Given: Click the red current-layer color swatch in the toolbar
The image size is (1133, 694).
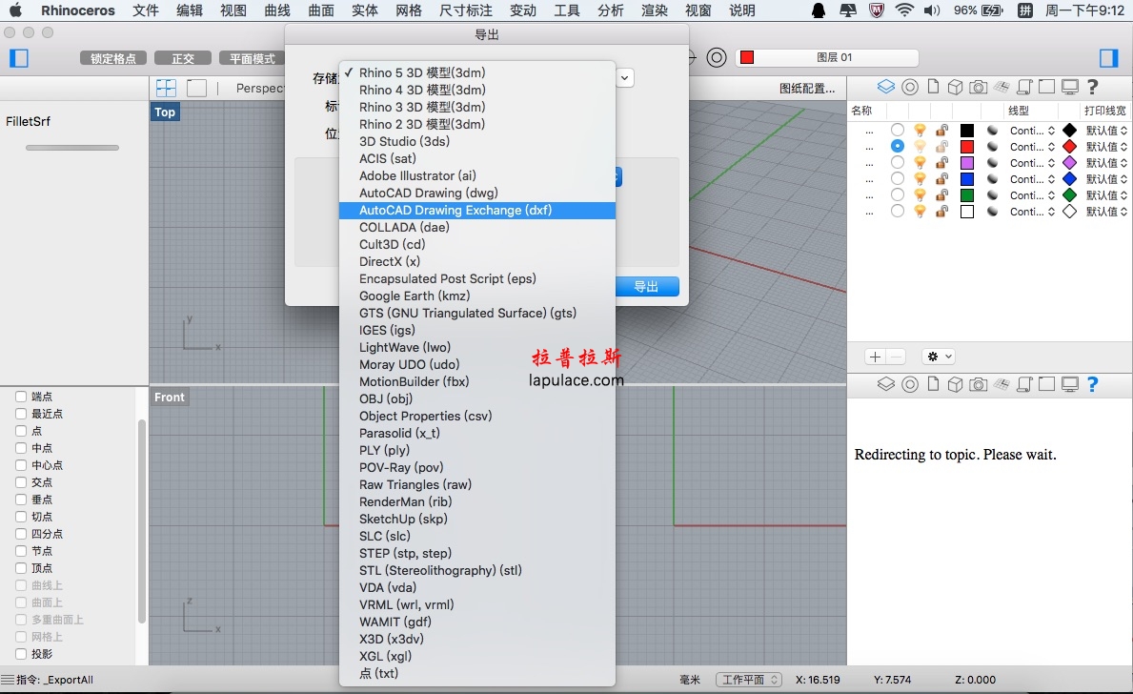Looking at the screenshot, I should point(747,58).
